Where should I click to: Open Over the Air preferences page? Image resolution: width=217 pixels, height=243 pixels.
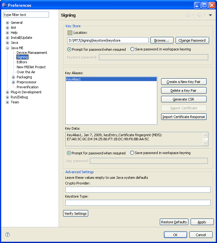tap(26, 72)
